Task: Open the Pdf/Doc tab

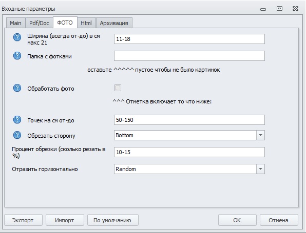Action: click(39, 23)
